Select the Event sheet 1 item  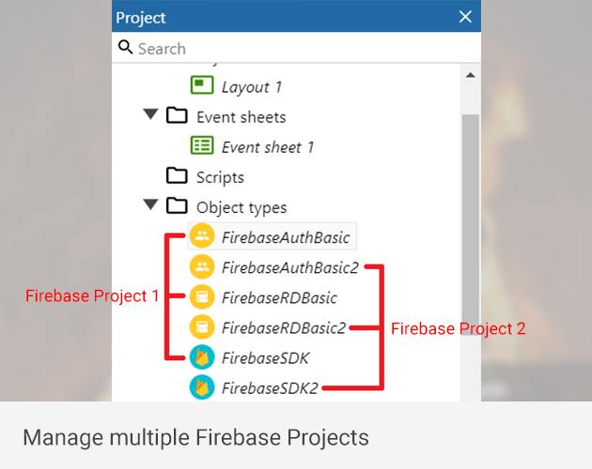[x=268, y=147]
